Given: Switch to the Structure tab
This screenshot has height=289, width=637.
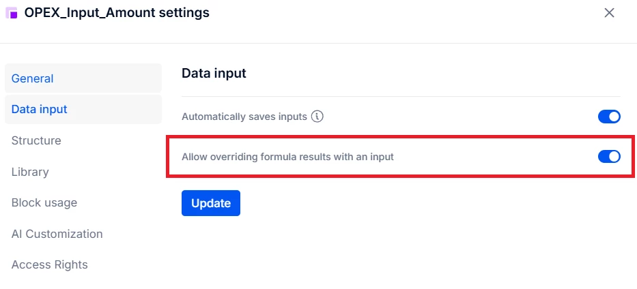Looking at the screenshot, I should click(x=36, y=140).
